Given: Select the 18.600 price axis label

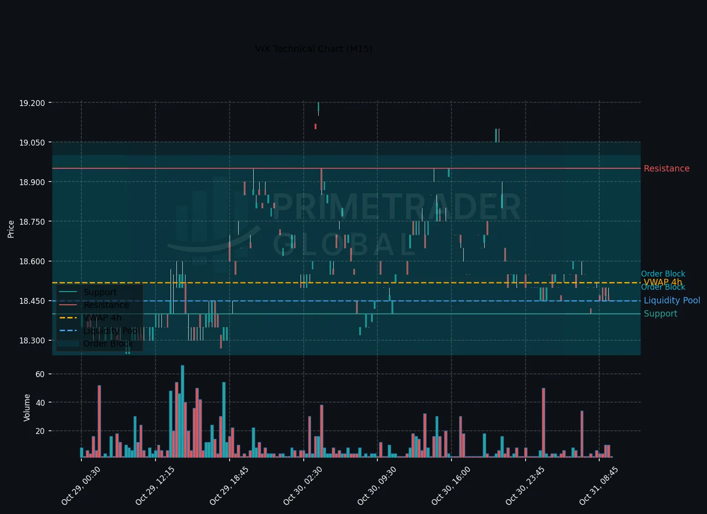Looking at the screenshot, I should coord(32,262).
